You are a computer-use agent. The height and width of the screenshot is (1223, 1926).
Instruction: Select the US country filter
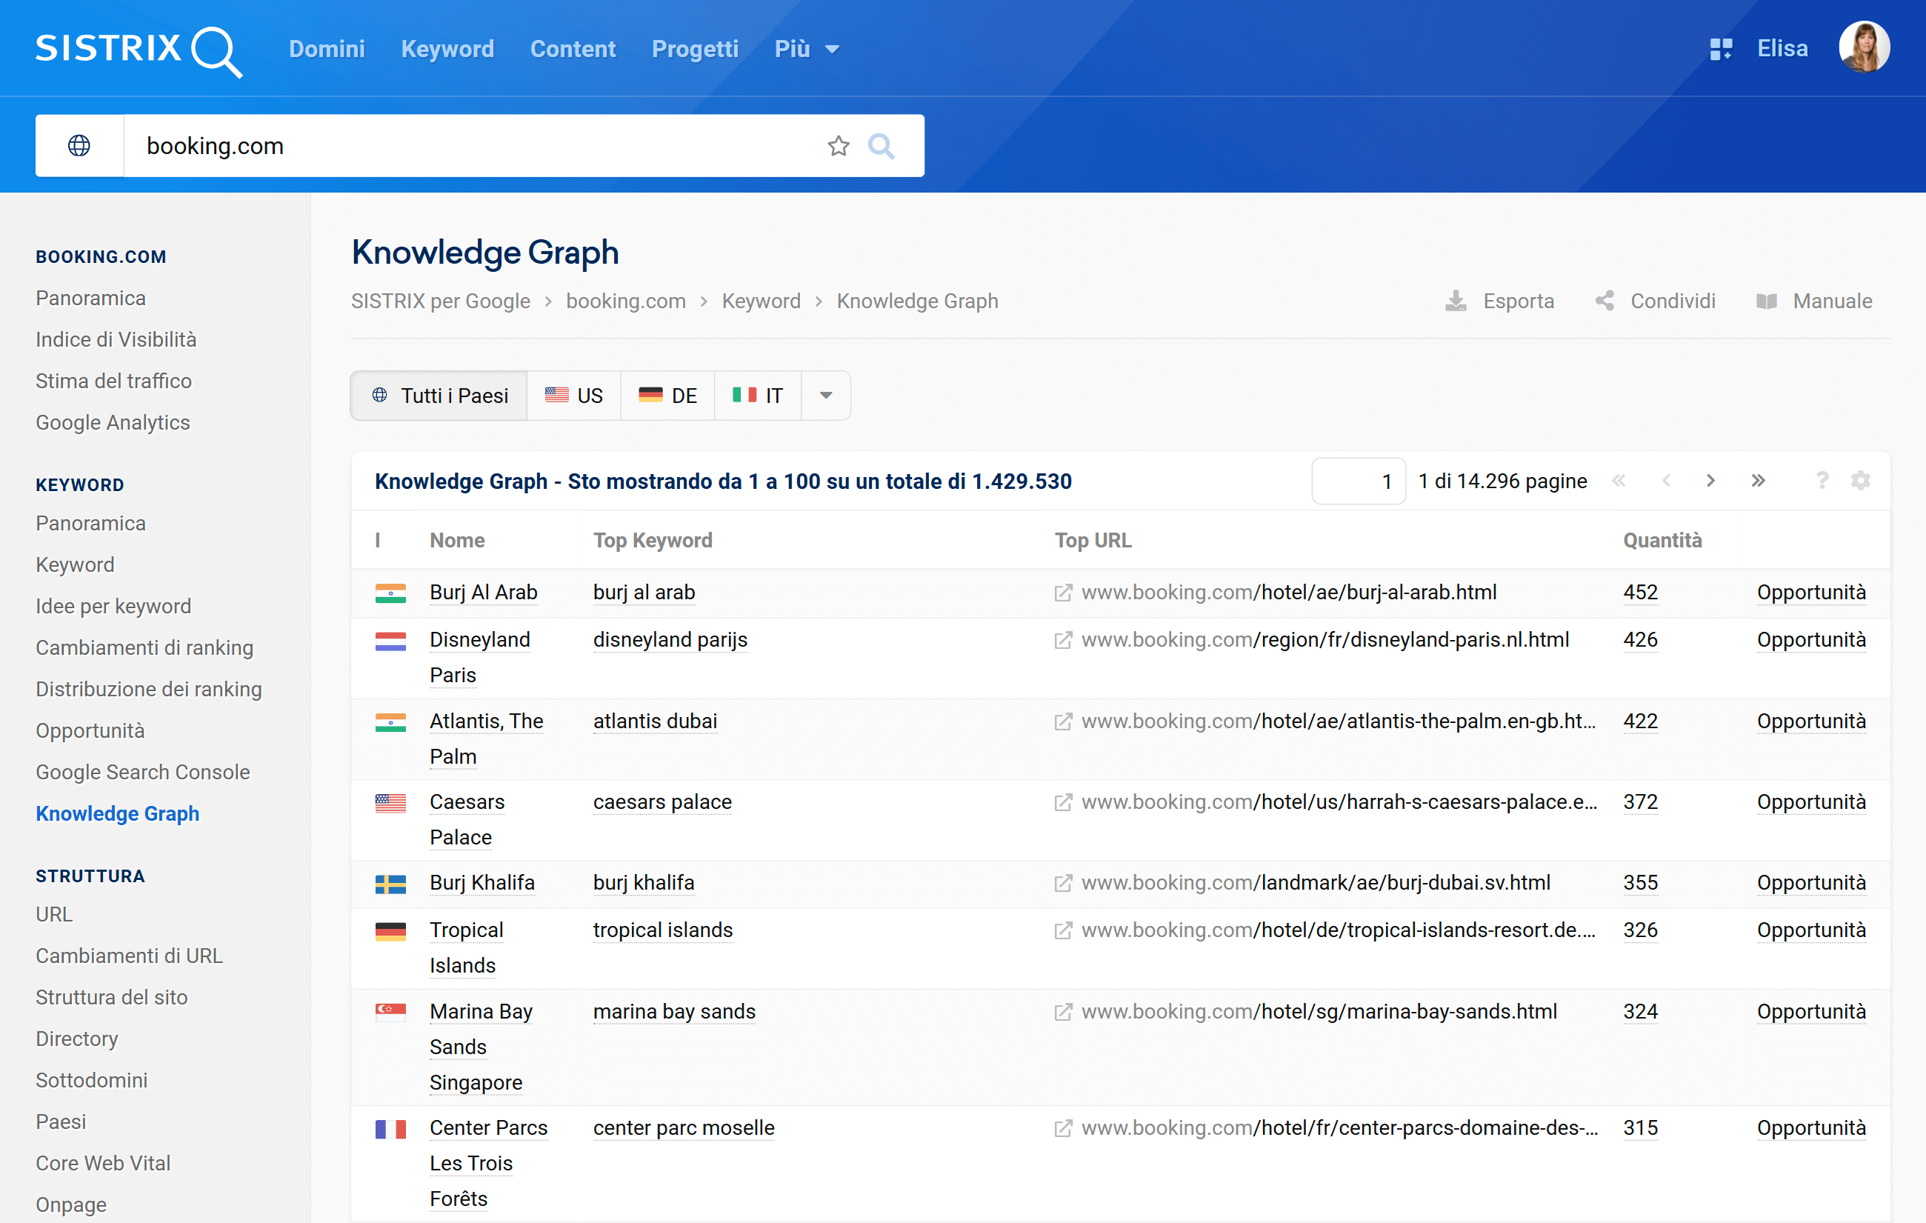(573, 395)
